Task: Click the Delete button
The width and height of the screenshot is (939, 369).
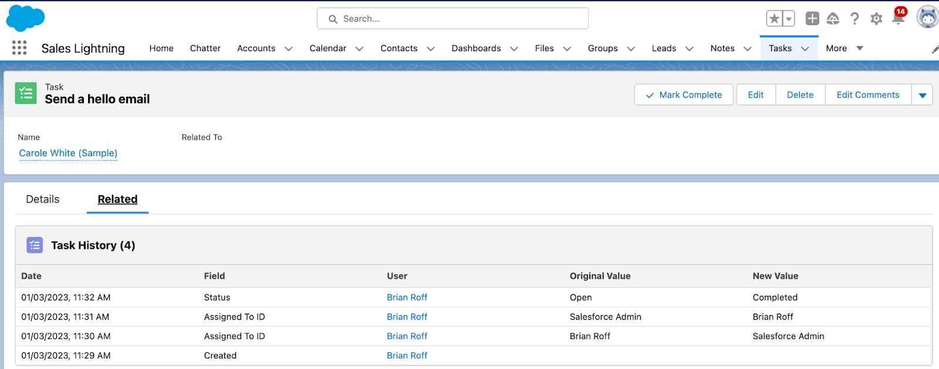Action: point(800,94)
